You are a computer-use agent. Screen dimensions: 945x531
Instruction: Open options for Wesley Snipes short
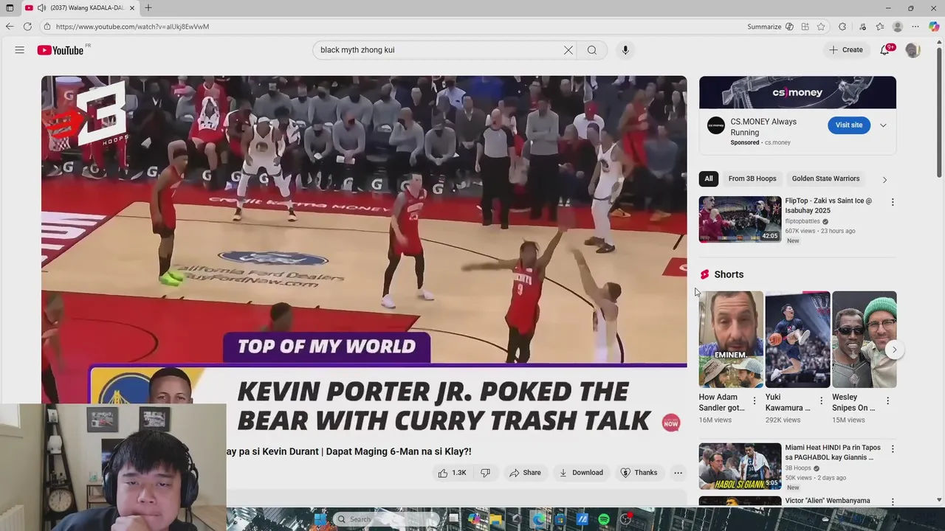pyautogui.click(x=887, y=400)
